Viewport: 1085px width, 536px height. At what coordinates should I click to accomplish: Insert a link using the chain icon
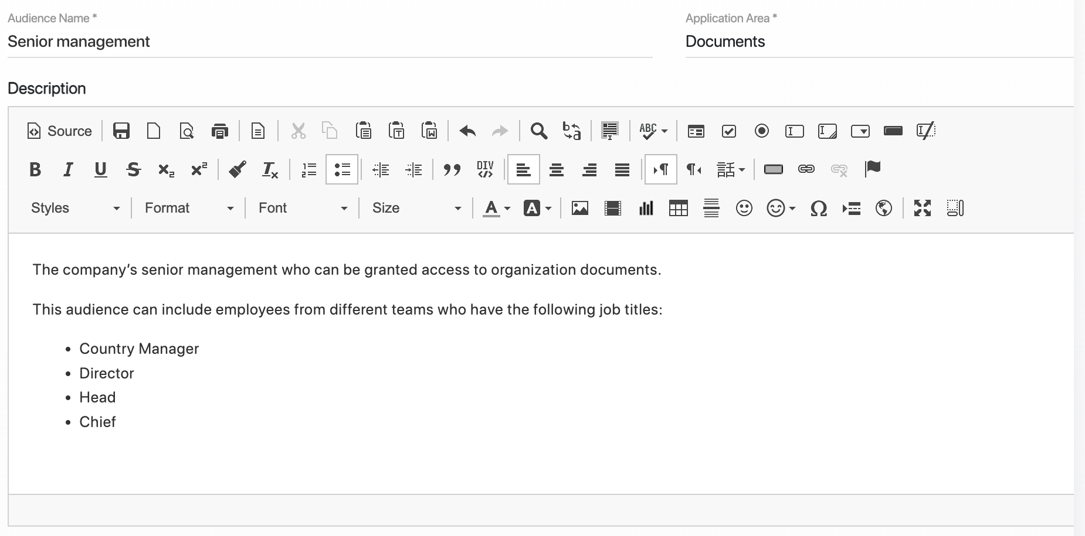click(x=806, y=169)
